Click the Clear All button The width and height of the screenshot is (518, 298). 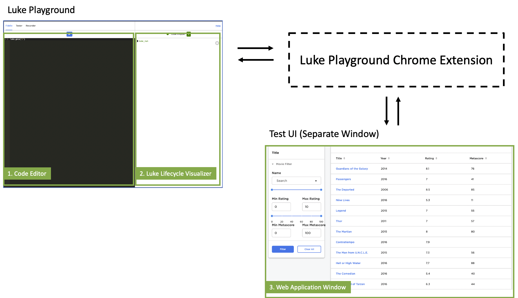309,249
